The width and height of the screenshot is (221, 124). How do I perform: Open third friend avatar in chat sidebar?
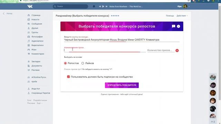click(x=213, y=93)
